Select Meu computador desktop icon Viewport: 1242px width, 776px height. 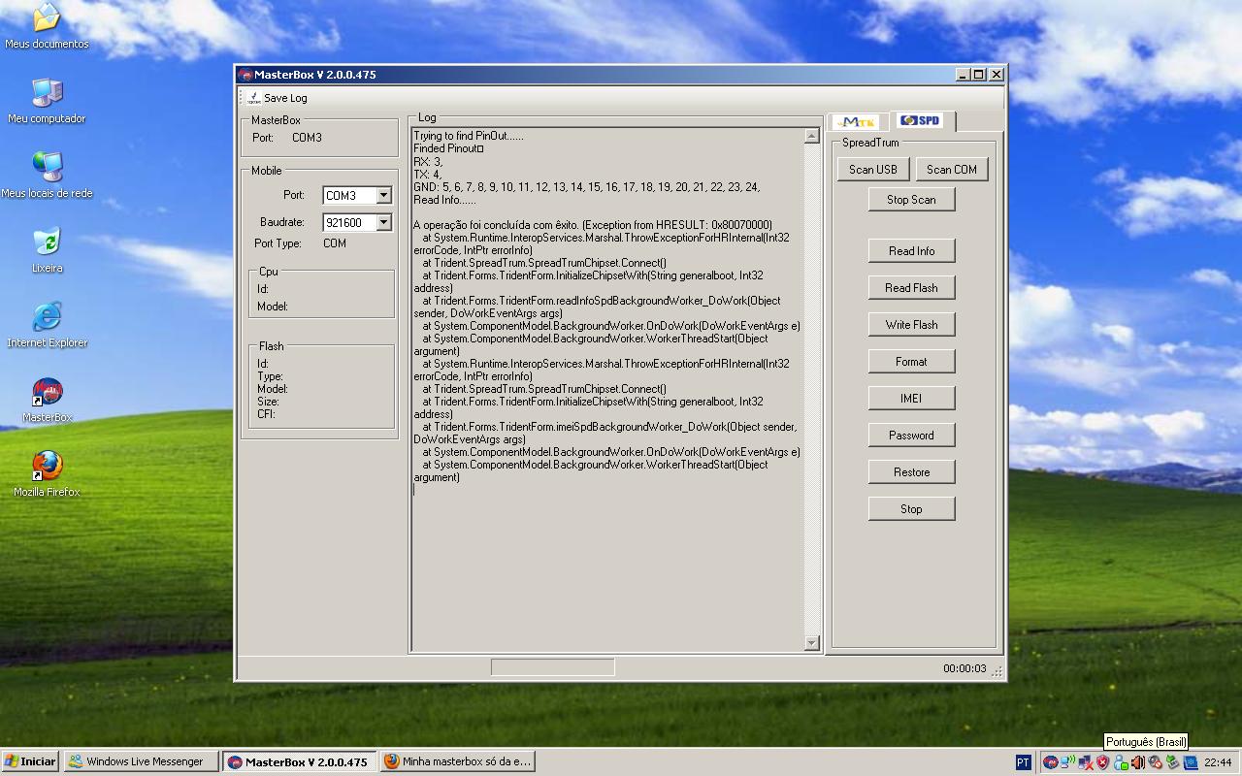47,101
